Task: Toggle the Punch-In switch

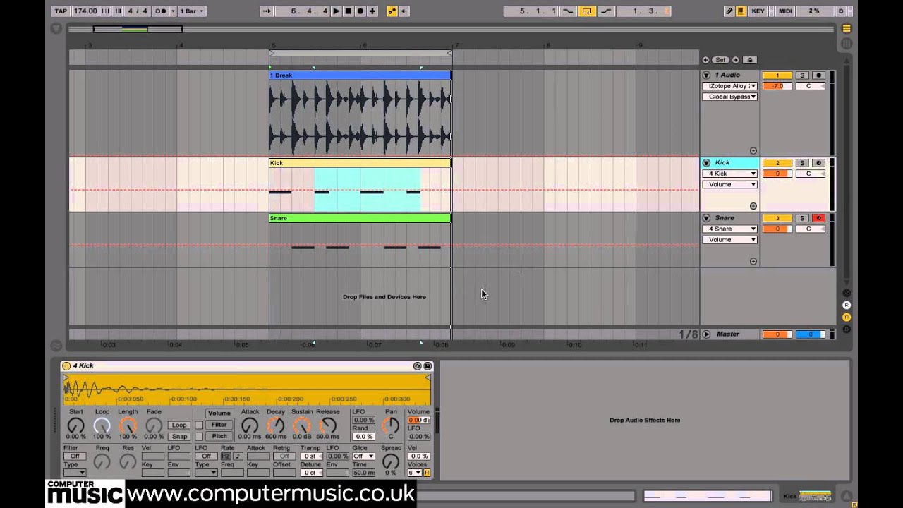Action: point(568,11)
